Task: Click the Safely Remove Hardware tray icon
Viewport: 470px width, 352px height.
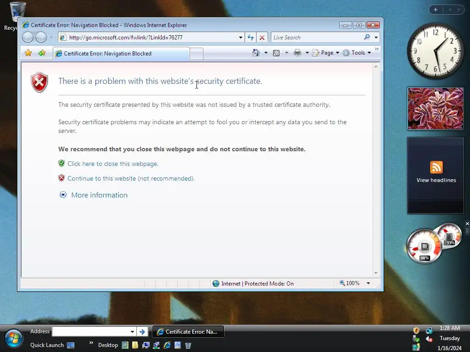Action: coord(416,339)
